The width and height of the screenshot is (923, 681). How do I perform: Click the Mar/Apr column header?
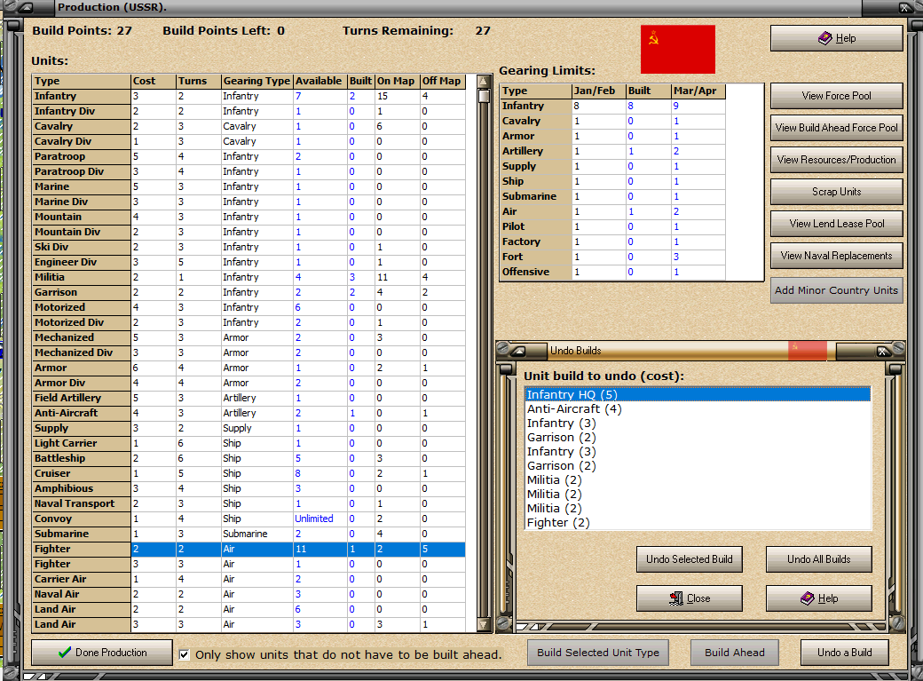[x=698, y=91]
